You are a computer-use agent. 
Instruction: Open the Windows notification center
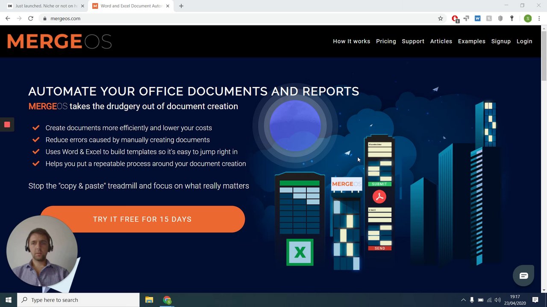pyautogui.click(x=535, y=300)
